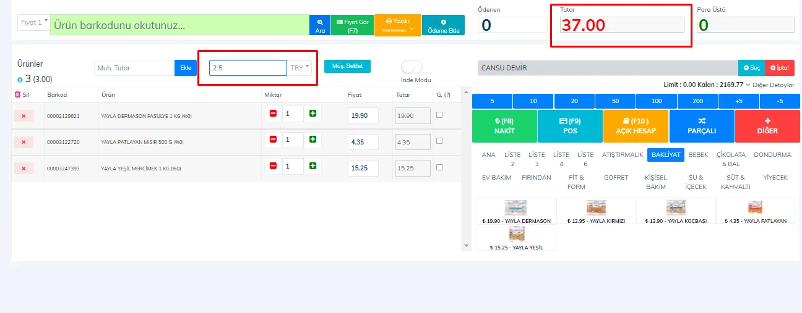The height and width of the screenshot is (313, 802).
Task: Select BAKLİYAT category tab
Action: tap(665, 155)
